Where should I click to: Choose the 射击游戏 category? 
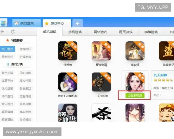pyautogui.click(x=25, y=89)
